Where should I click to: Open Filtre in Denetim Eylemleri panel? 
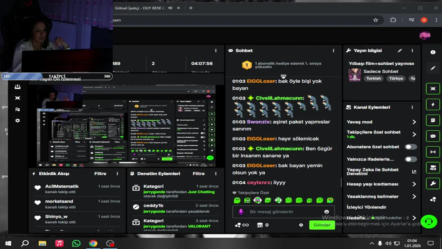pyautogui.click(x=199, y=174)
